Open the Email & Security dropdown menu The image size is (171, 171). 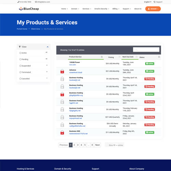pyautogui.click(x=102, y=9)
